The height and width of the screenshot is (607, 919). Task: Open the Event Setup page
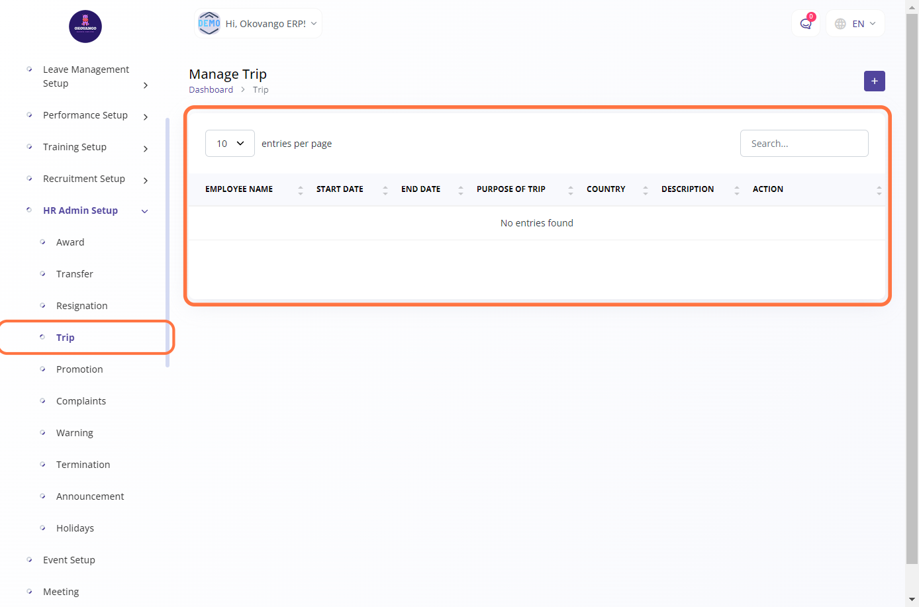pos(69,560)
